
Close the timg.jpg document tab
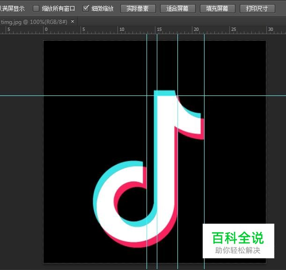coord(73,22)
